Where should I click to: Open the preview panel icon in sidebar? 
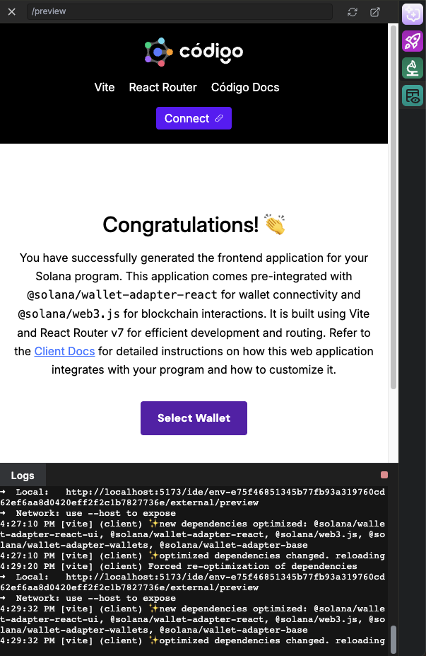[412, 95]
